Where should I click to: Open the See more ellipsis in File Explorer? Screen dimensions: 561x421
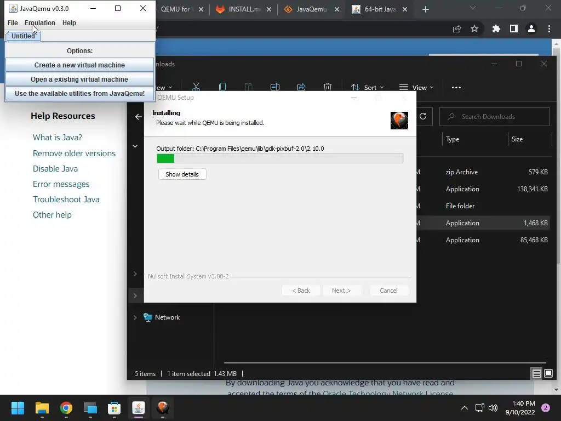tap(456, 87)
